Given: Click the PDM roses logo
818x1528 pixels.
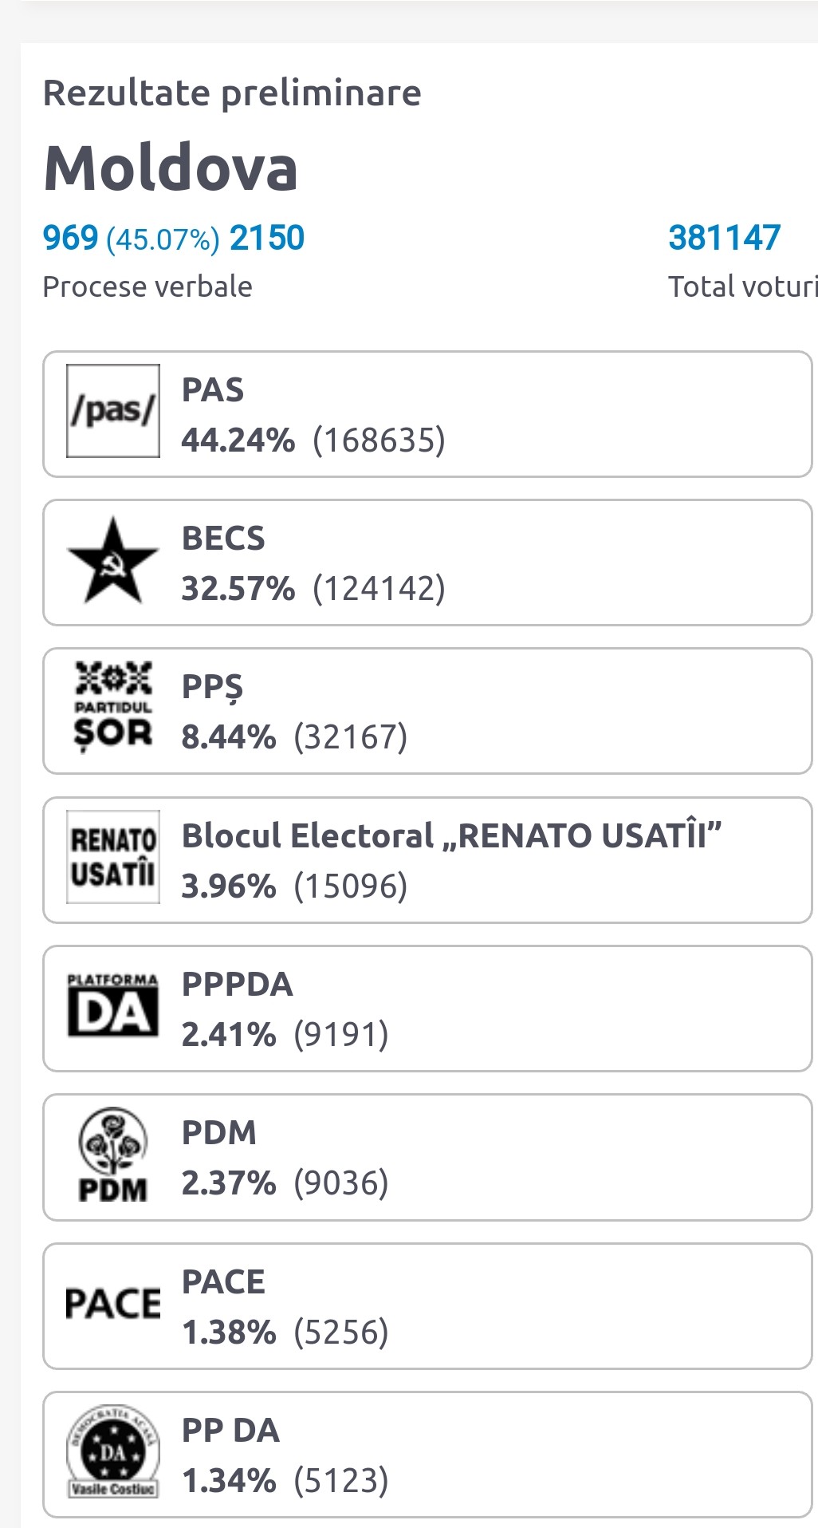Looking at the screenshot, I should 112,1154.
